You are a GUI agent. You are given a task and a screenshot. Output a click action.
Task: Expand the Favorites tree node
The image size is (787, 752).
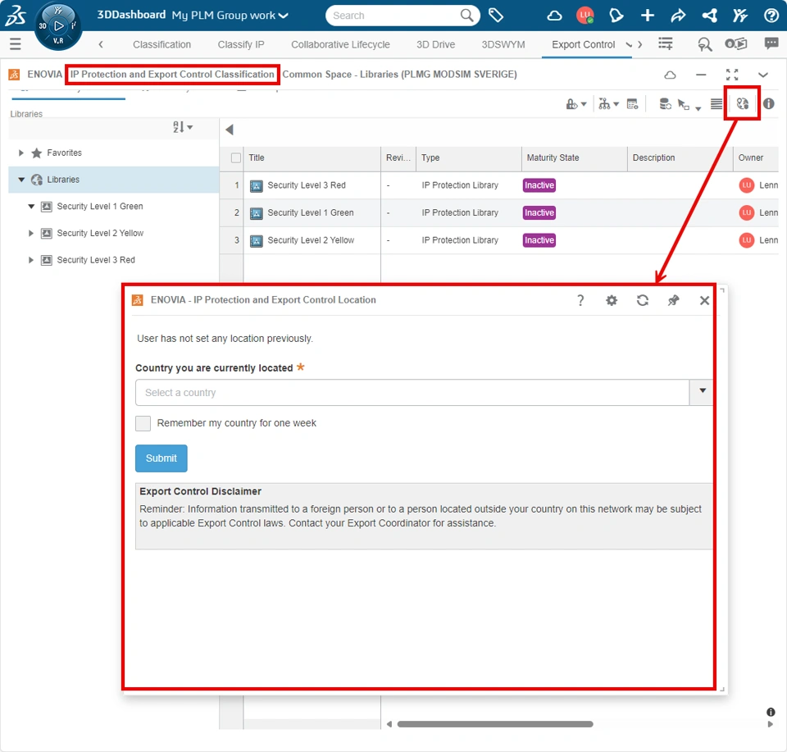coord(21,153)
